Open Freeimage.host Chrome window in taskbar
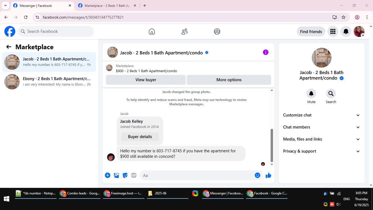Screen dimensions: 373x210 point(124,193)
